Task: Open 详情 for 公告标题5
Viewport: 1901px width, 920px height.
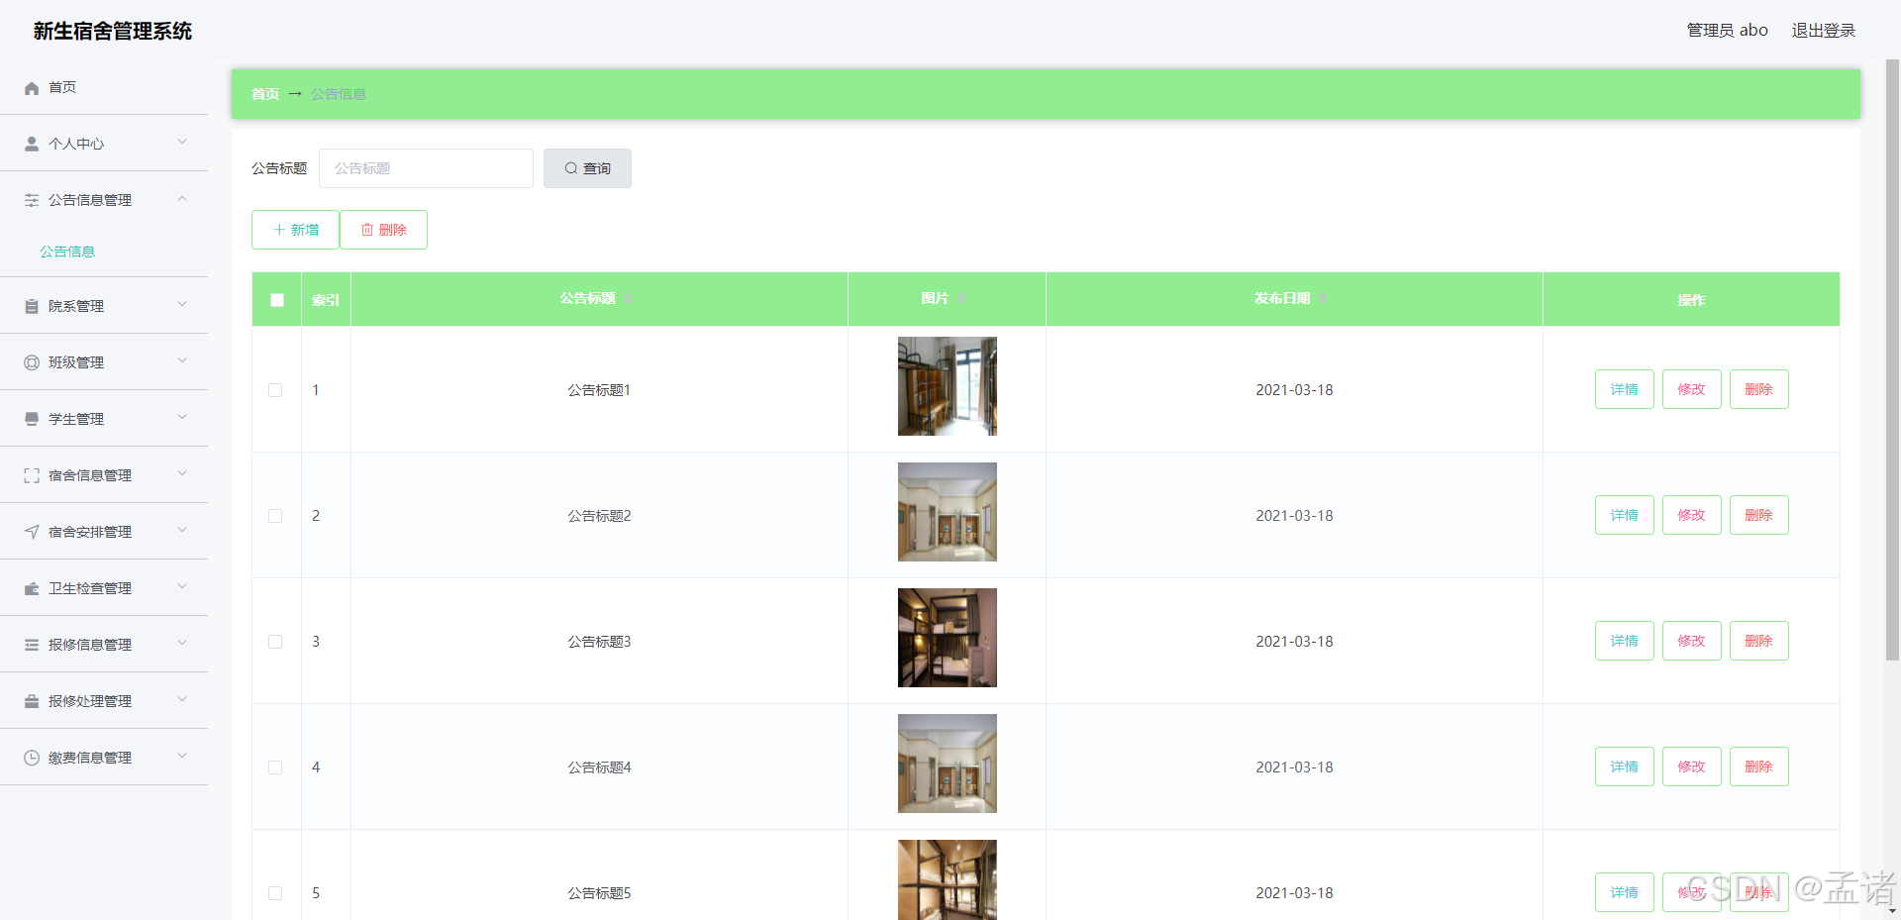Action: [x=1624, y=892]
